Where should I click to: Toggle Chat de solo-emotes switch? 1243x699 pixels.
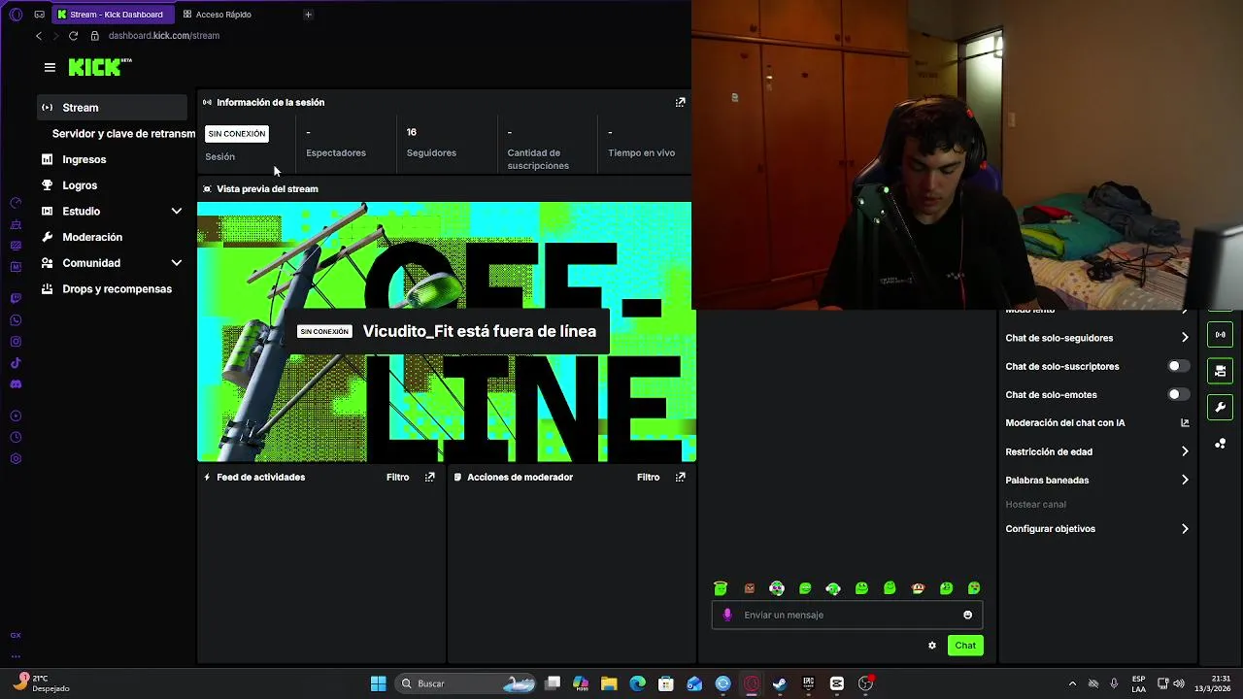tap(1178, 395)
